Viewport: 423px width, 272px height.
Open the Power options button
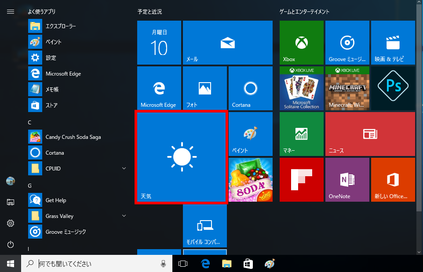(x=11, y=244)
